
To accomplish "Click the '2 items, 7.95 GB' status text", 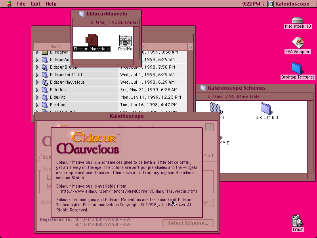I will pyautogui.click(x=115, y=22).
